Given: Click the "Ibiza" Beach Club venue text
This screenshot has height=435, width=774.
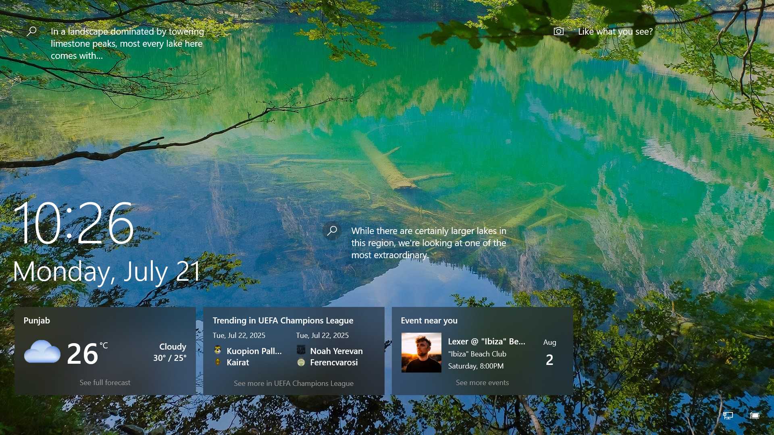Looking at the screenshot, I should coord(477,354).
